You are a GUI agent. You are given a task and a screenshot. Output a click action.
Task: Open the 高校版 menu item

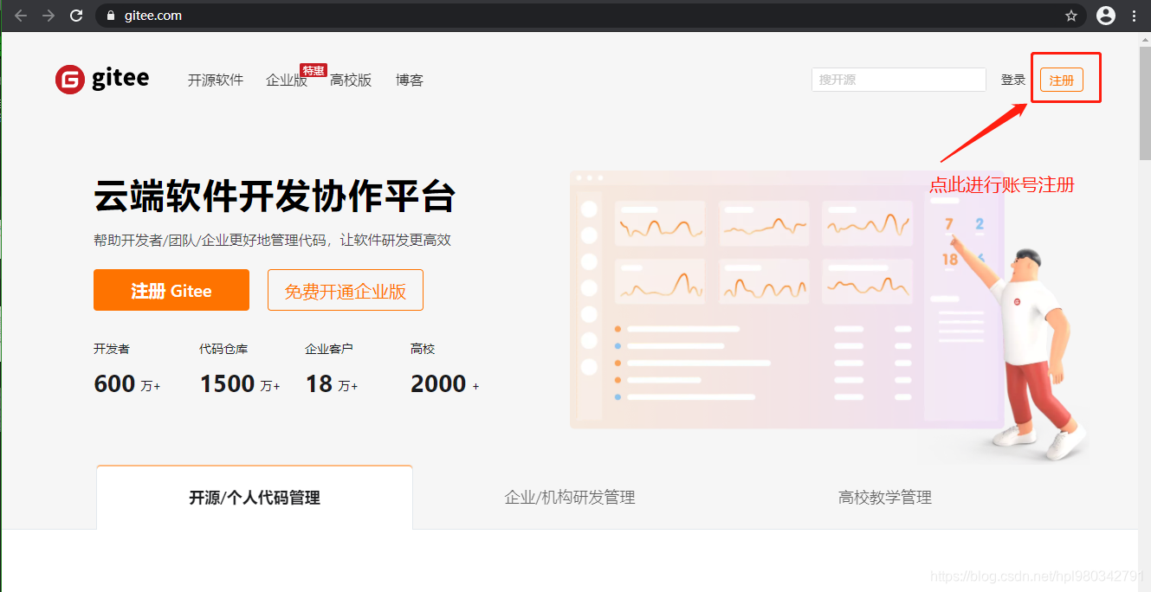click(x=351, y=80)
